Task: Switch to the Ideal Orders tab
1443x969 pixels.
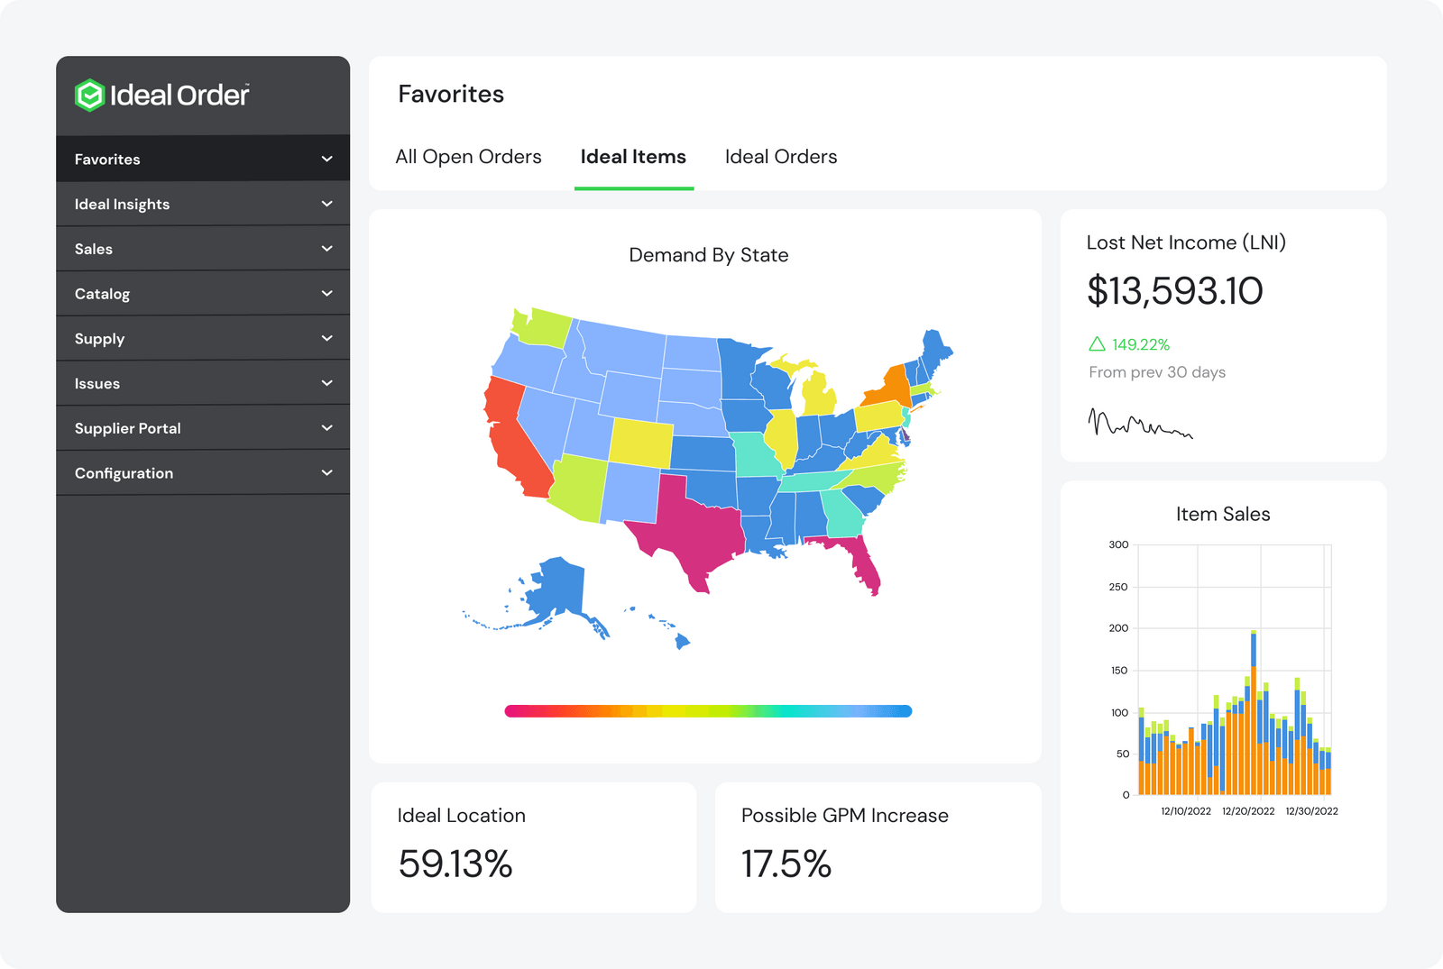Action: 781,157
